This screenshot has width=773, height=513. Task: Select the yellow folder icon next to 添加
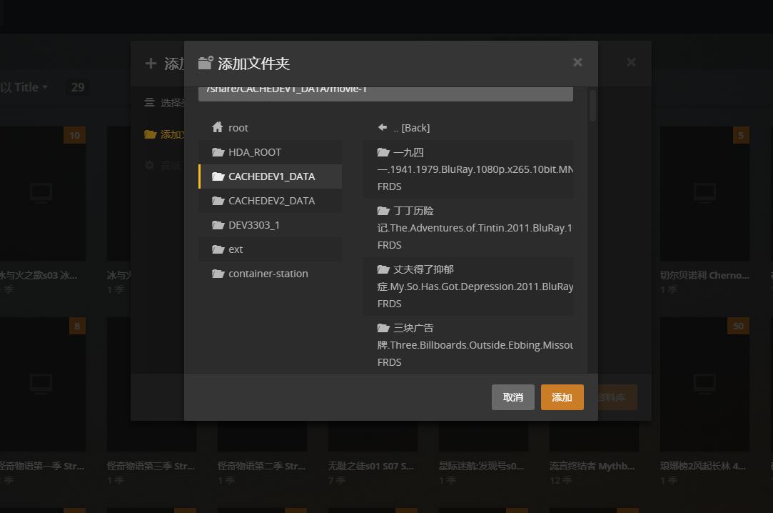pyautogui.click(x=151, y=134)
